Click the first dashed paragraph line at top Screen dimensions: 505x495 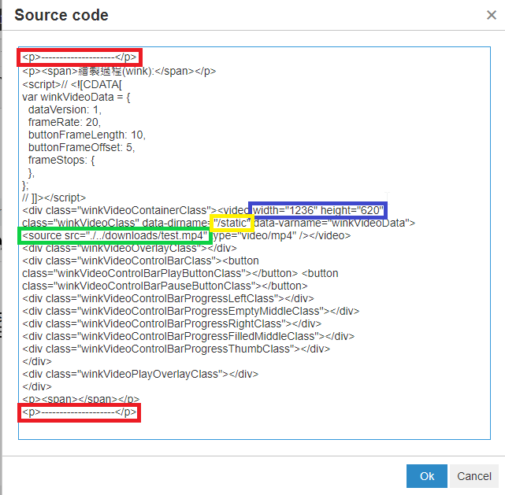80,57
